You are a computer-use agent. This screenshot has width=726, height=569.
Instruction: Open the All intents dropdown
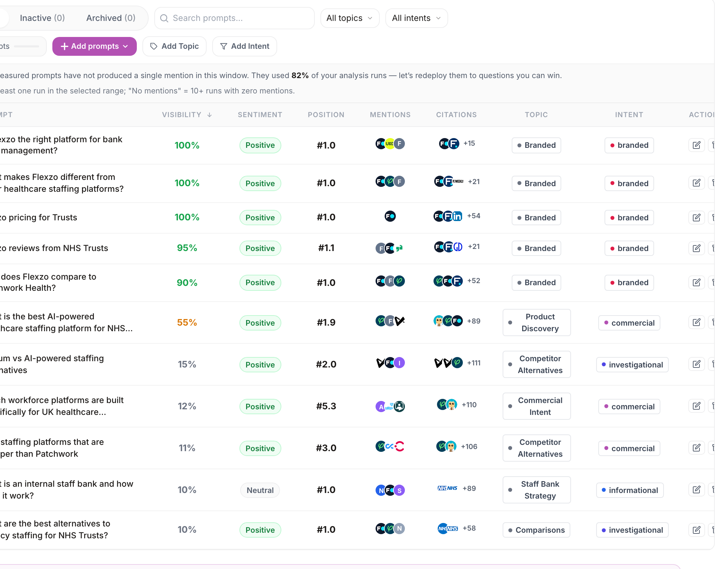(x=416, y=18)
